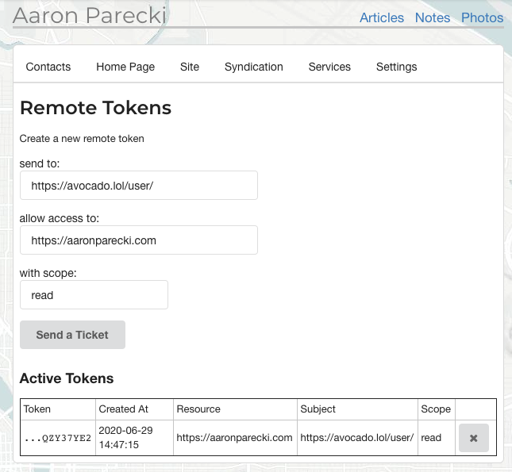Image resolution: width=512 pixels, height=472 pixels.
Task: Switch to the Home Page tab
Action: 125,67
